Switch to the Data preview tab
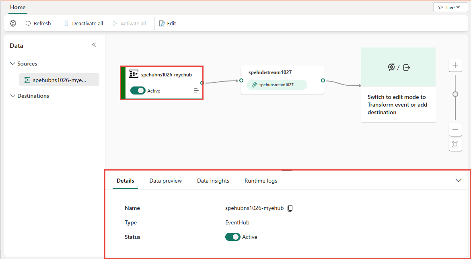Image resolution: width=471 pixels, height=259 pixels. coord(165,181)
